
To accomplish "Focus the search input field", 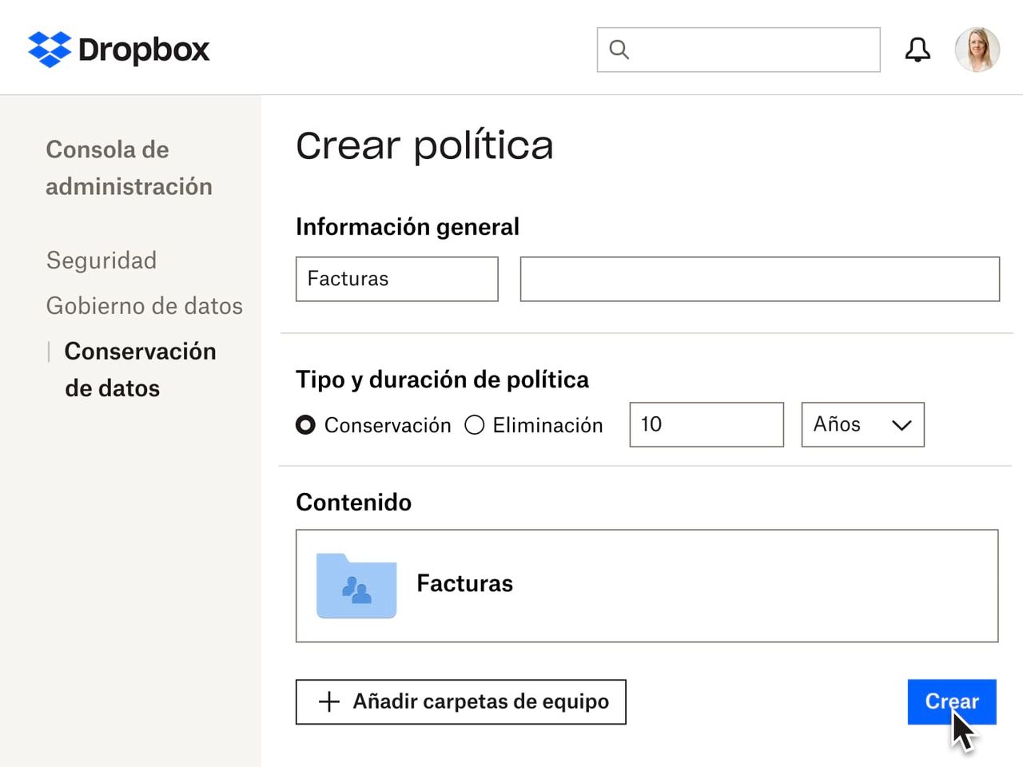I will click(x=738, y=50).
